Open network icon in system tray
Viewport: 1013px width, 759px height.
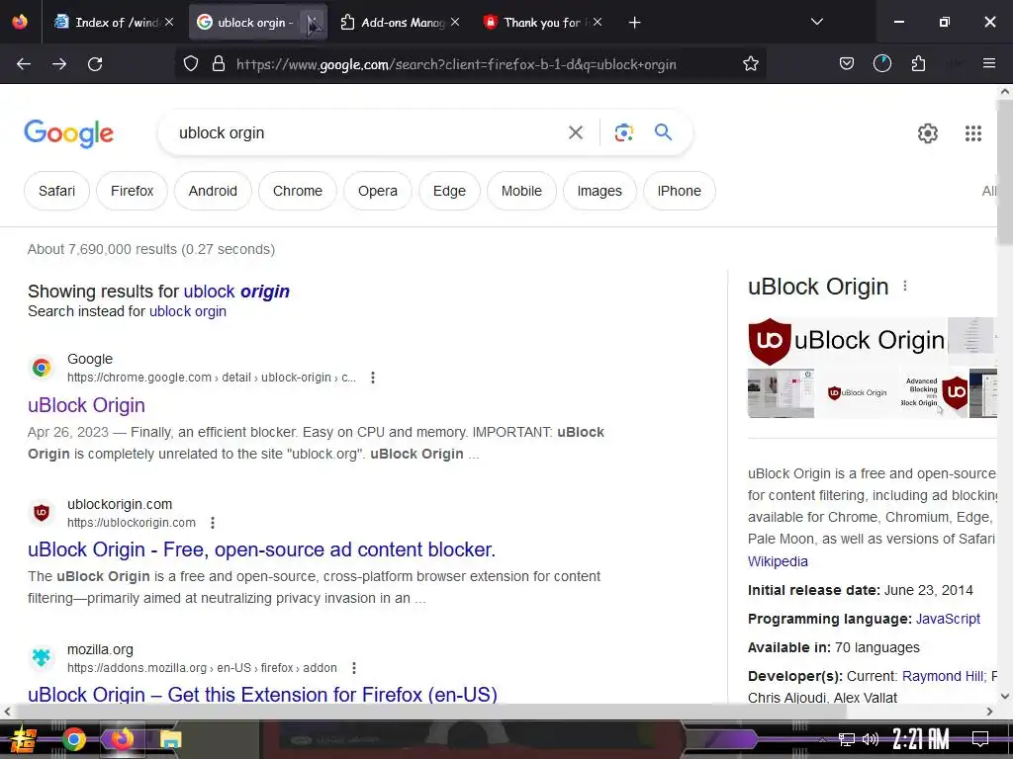[847, 739]
